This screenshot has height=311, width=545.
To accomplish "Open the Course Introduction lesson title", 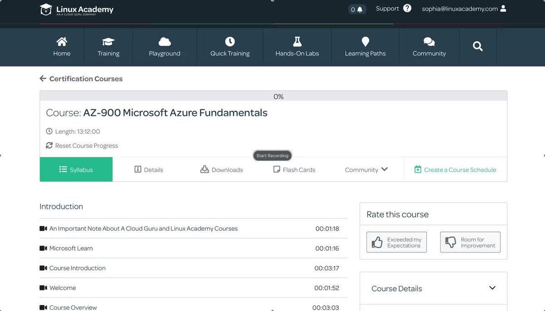I will point(78,268).
